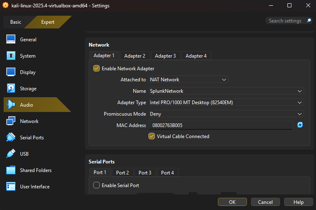Open the Display monitor icon
316x210 pixels.
(11, 72)
